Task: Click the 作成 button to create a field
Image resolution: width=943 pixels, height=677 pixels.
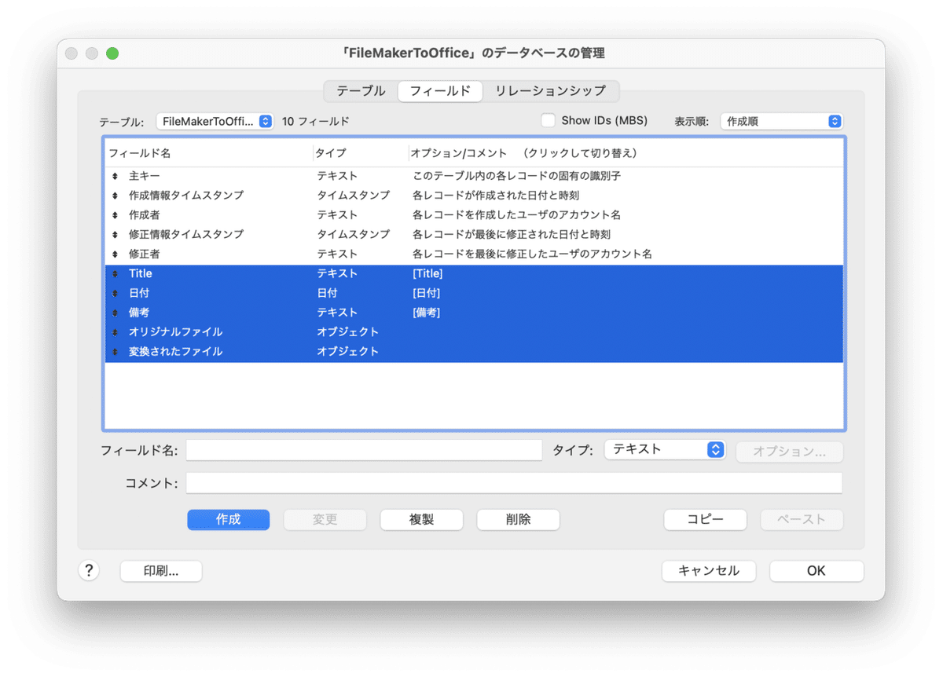Action: pos(228,519)
